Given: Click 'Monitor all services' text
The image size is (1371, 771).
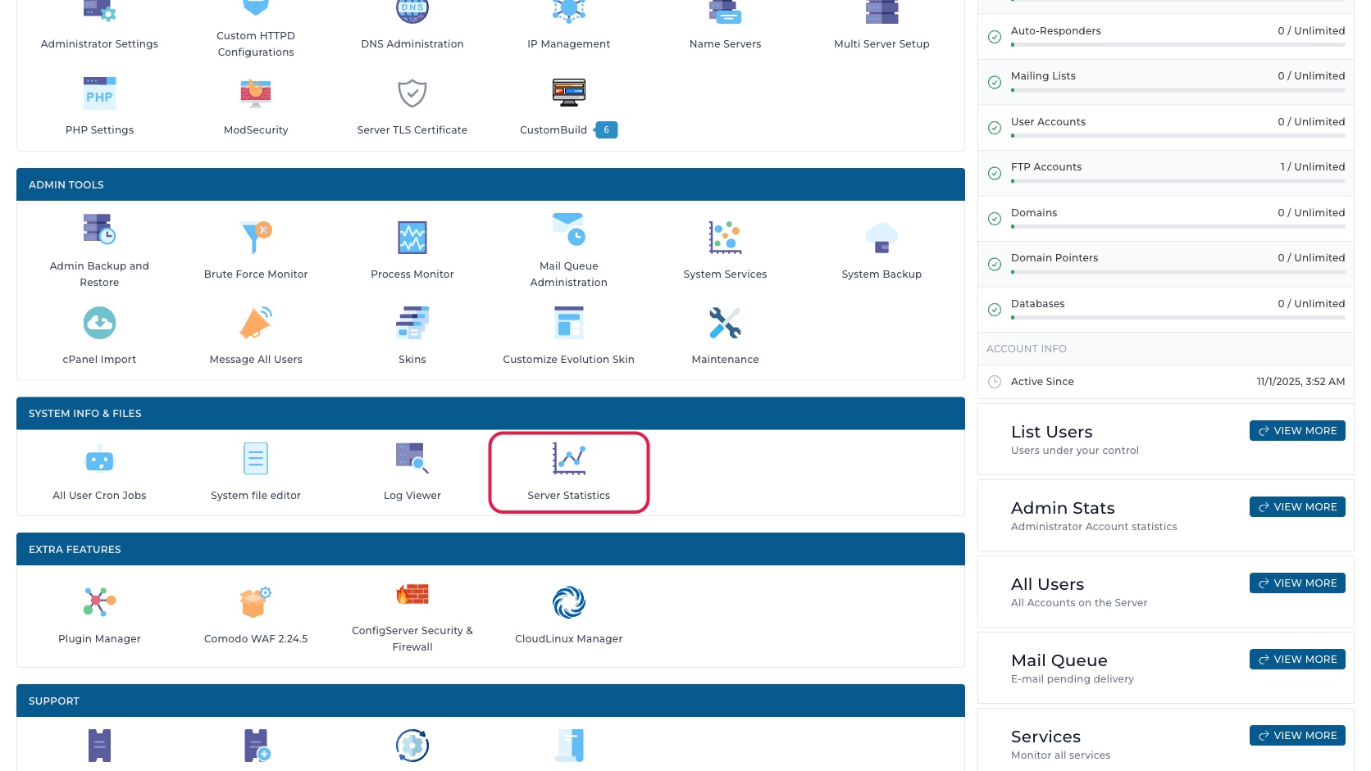Looking at the screenshot, I should [1061, 755].
